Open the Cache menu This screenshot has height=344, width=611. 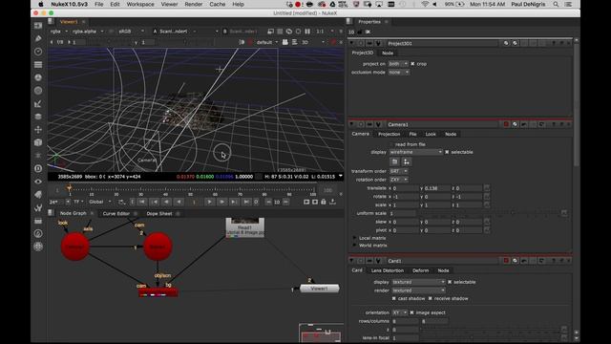217,4
